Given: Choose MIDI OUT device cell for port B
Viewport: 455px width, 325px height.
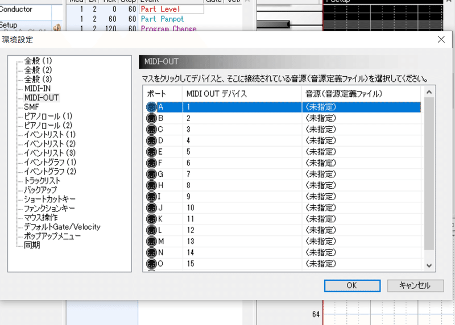Looking at the screenshot, I should [242, 118].
